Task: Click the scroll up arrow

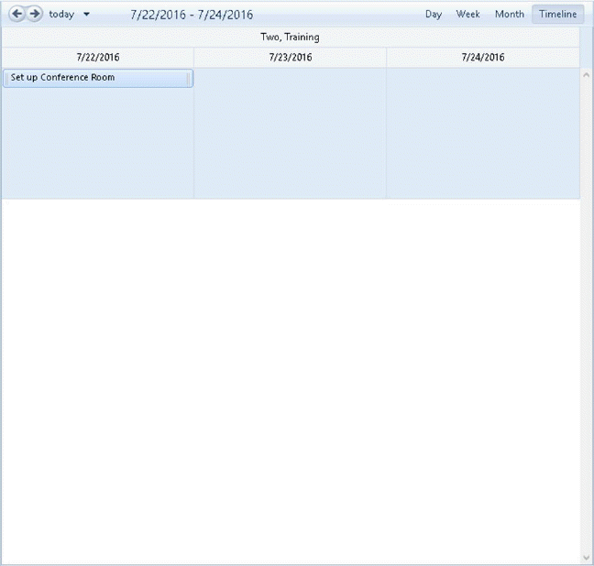Action: (587, 75)
